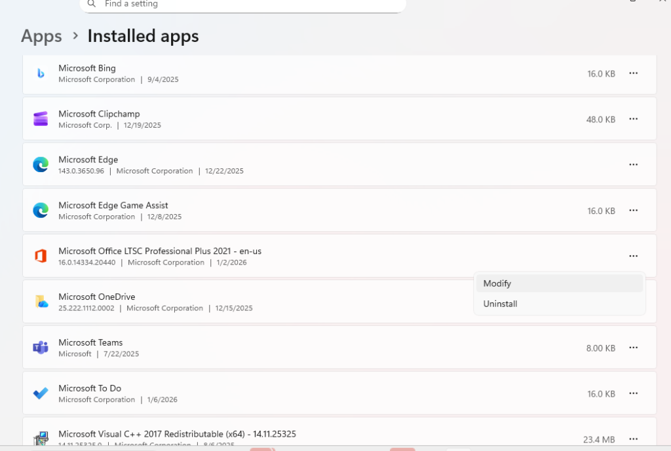This screenshot has height=451, width=671.
Task: Click the Microsoft Bing app icon
Action: click(x=40, y=73)
